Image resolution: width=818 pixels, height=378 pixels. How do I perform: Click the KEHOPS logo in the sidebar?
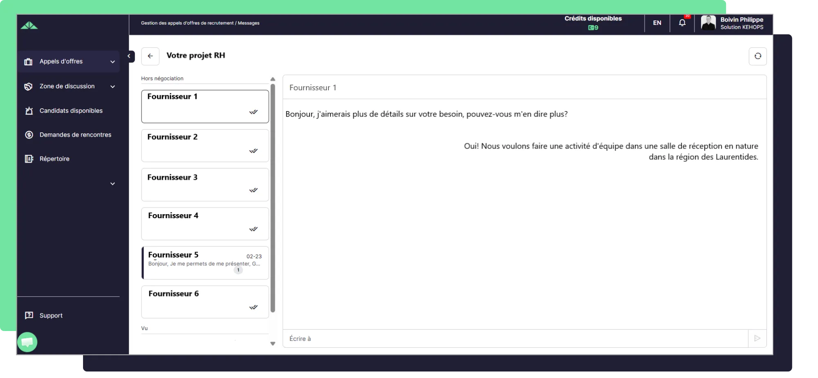[29, 26]
